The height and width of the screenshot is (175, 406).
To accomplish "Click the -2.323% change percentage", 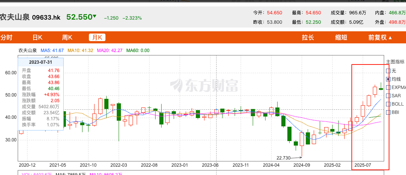I will pos(132,18).
